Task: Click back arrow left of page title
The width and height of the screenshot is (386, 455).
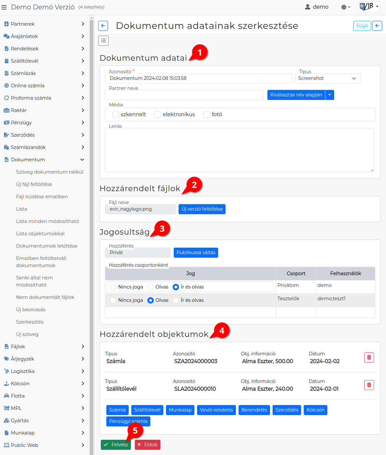Action: coord(103,26)
